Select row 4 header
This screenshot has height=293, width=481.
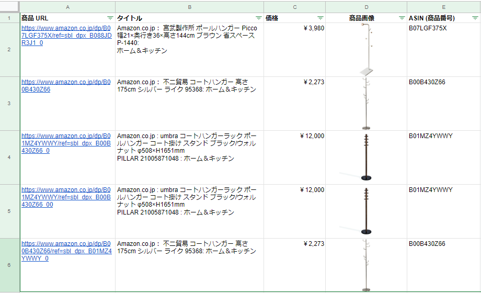[x=9, y=157]
